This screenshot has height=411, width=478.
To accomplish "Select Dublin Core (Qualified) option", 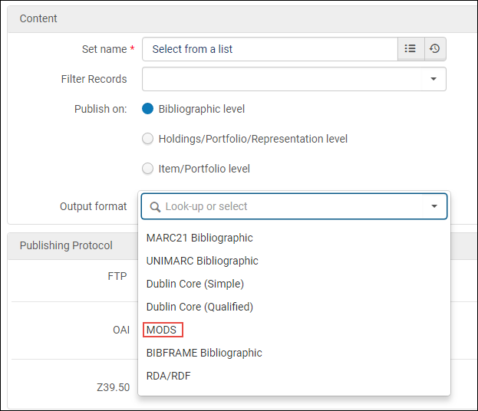I will (199, 307).
